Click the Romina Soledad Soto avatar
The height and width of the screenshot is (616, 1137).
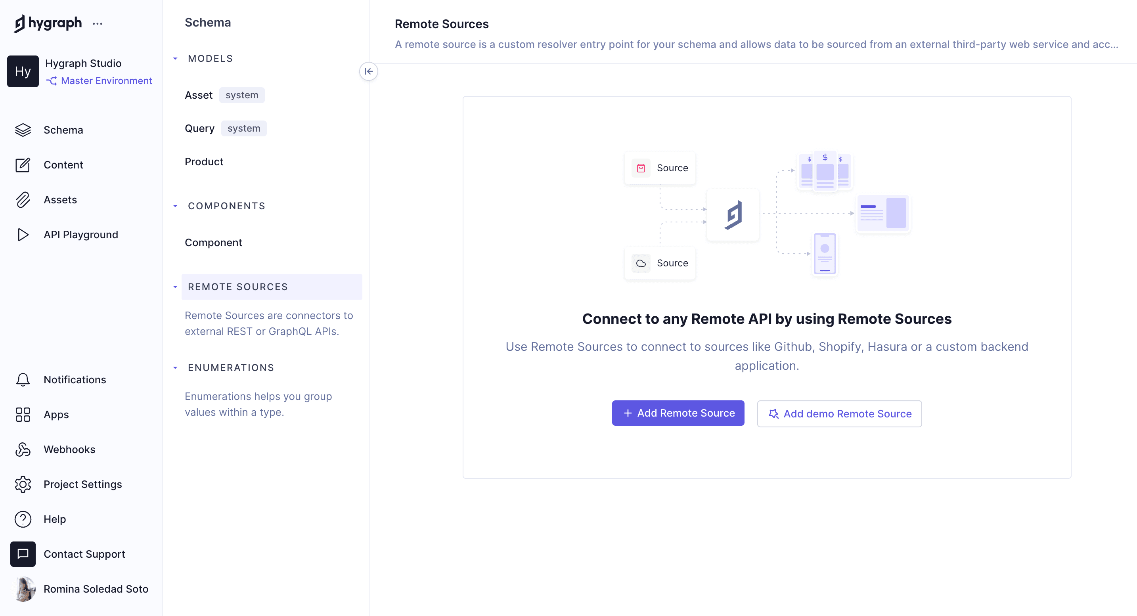tap(23, 589)
